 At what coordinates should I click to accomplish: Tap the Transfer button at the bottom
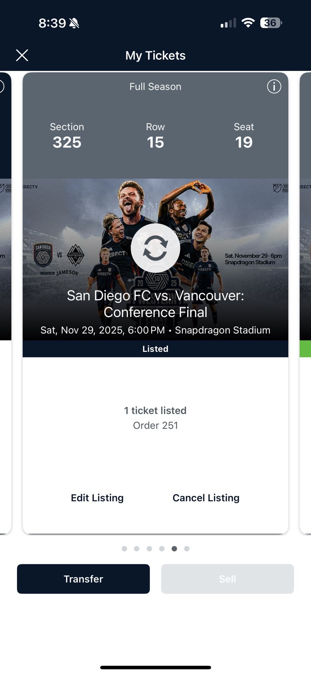pos(83,579)
